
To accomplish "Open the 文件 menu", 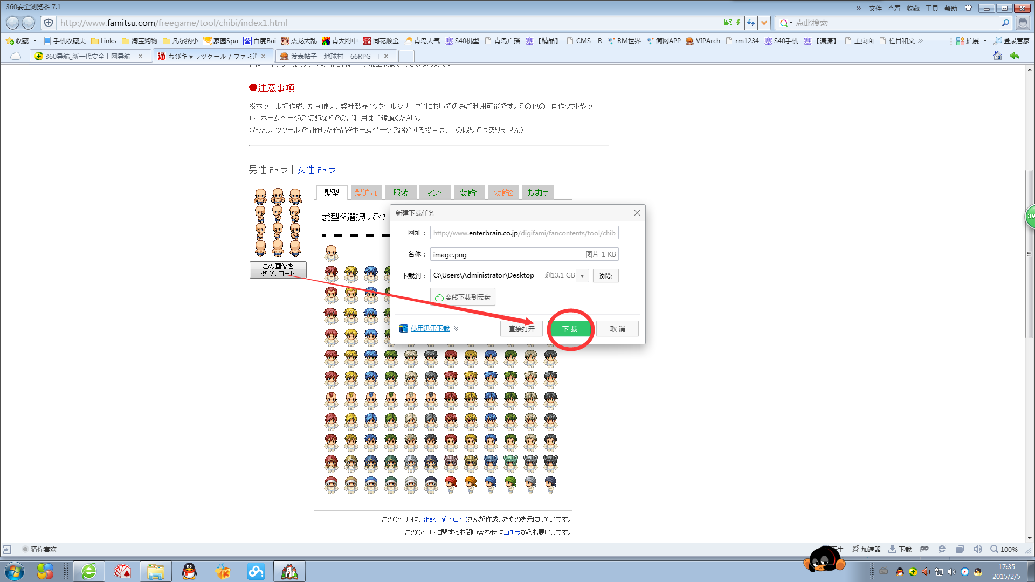I will [875, 8].
